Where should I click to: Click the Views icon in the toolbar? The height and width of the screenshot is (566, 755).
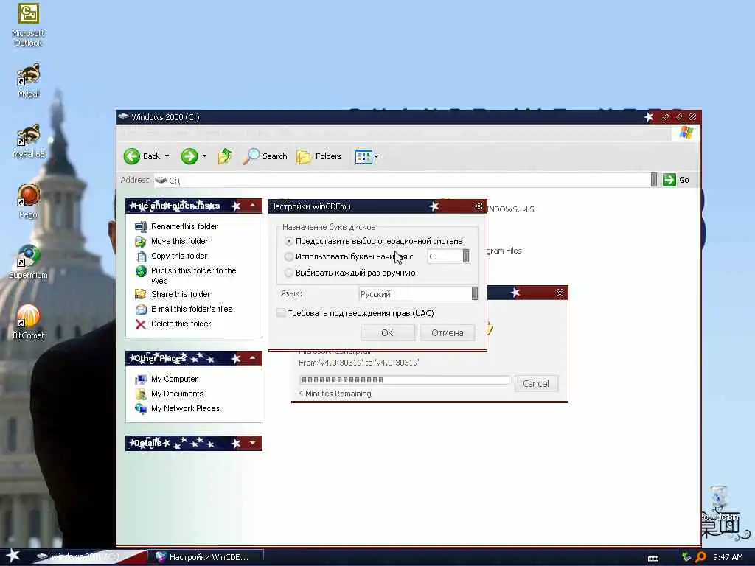point(363,156)
